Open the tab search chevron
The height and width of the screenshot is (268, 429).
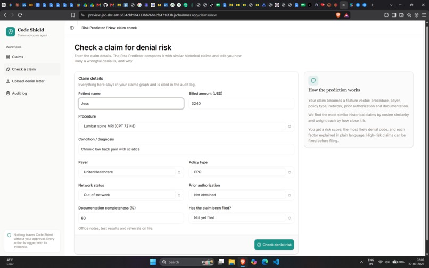(391, 5)
